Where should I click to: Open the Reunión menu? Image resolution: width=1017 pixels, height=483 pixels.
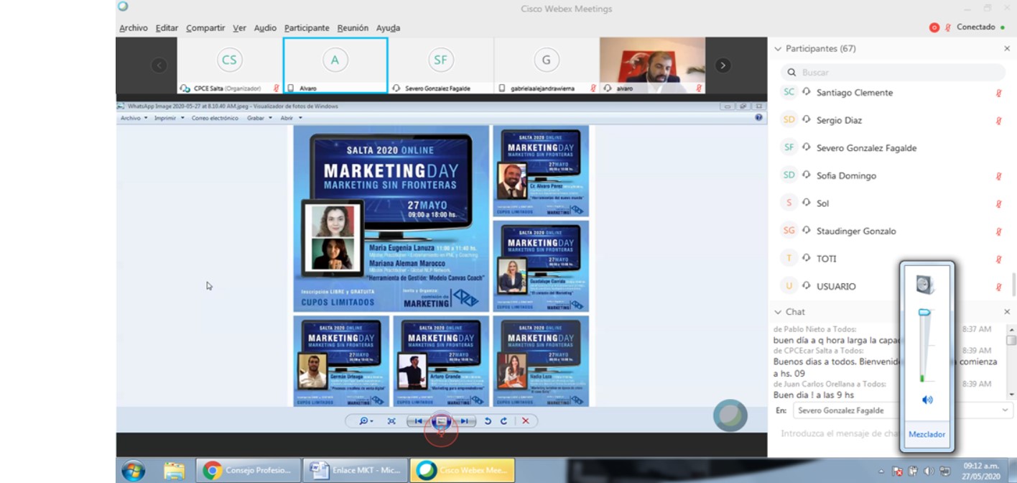click(x=353, y=28)
